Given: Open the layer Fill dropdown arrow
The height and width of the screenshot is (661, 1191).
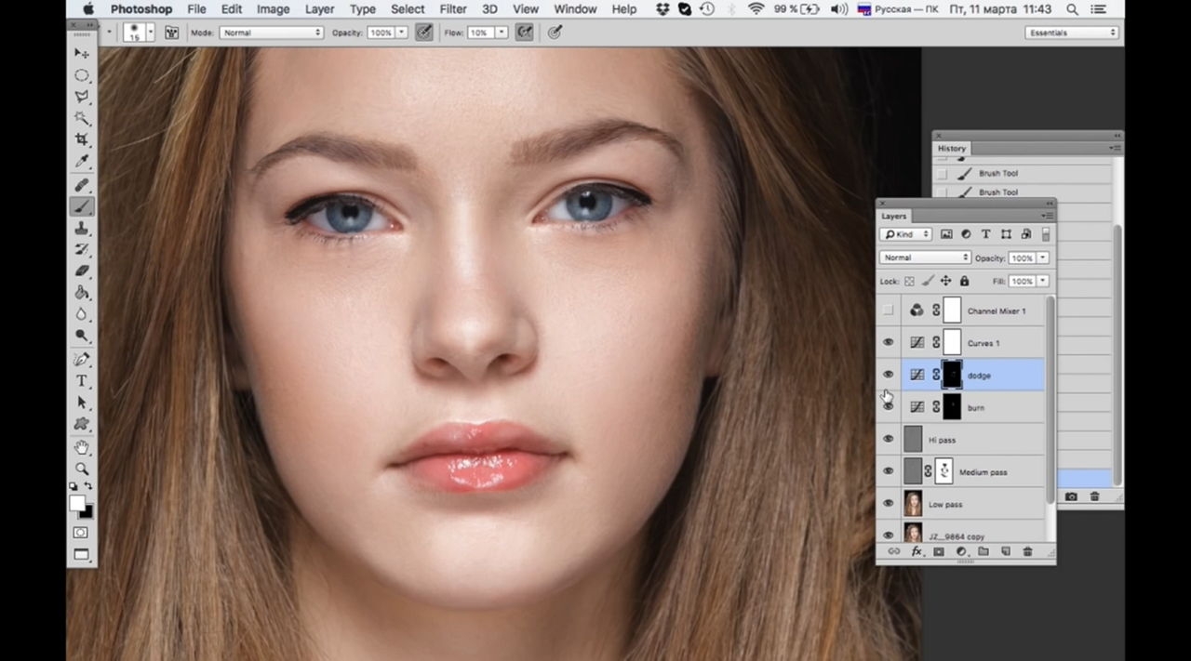Looking at the screenshot, I should point(1043,281).
